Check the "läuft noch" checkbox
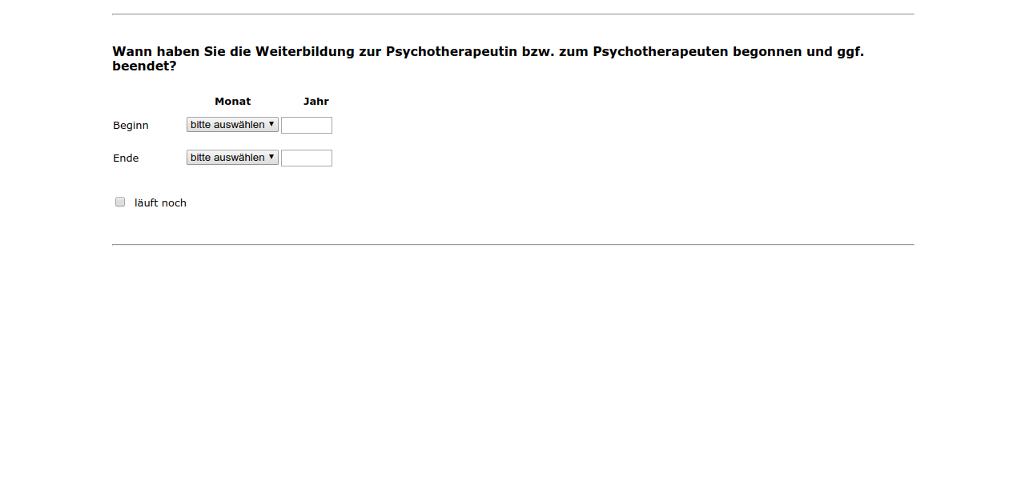The image size is (1025, 481). [x=120, y=202]
